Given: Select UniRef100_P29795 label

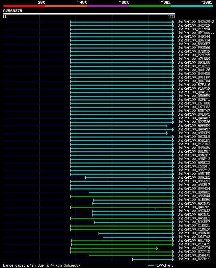Looking at the screenshot, I should [x=194, y=55].
